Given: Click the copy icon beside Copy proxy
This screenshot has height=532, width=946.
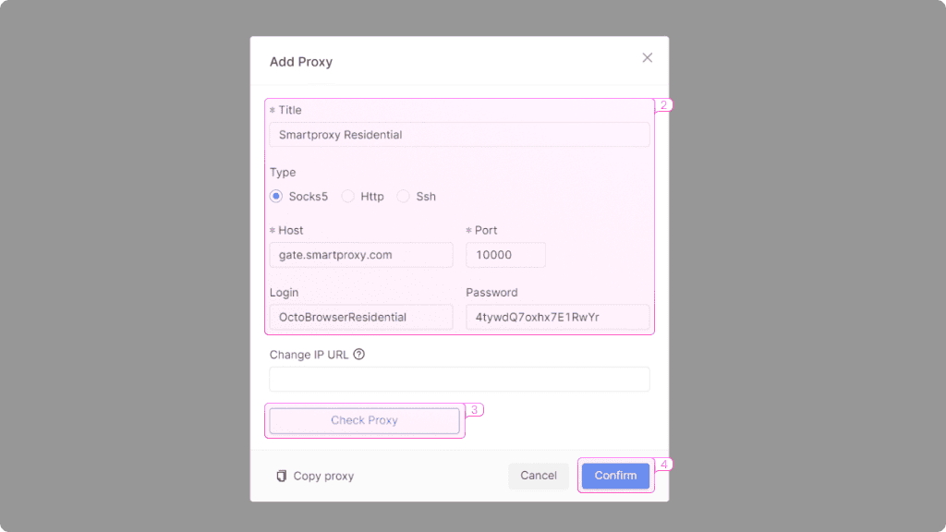Looking at the screenshot, I should (281, 475).
